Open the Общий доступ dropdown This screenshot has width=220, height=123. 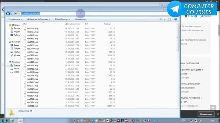[63, 19]
